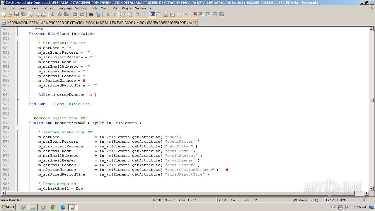Toggle Show All Characters pilcrow icon
The width and height of the screenshot is (375, 211).
[x=145, y=14]
